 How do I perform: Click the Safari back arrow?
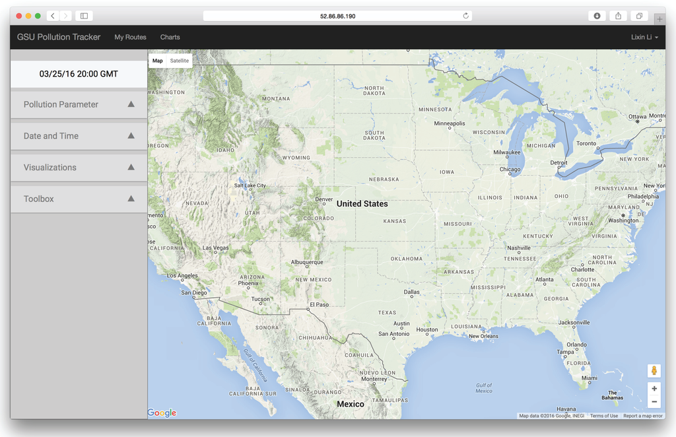click(53, 16)
